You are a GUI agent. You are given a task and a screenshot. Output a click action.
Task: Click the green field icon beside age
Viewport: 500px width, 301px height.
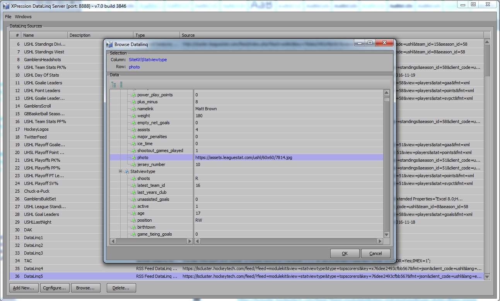click(x=134, y=213)
